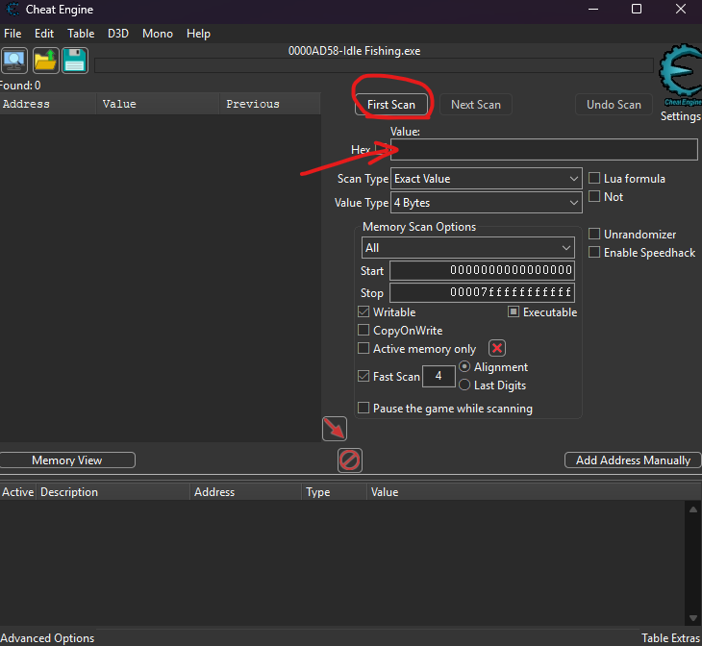Viewport: 702px width, 646px height.
Task: Open the Table menu
Action: tap(81, 34)
